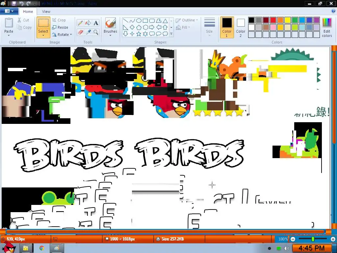
Task: Pick the yellow color swatch
Action: click(288, 20)
